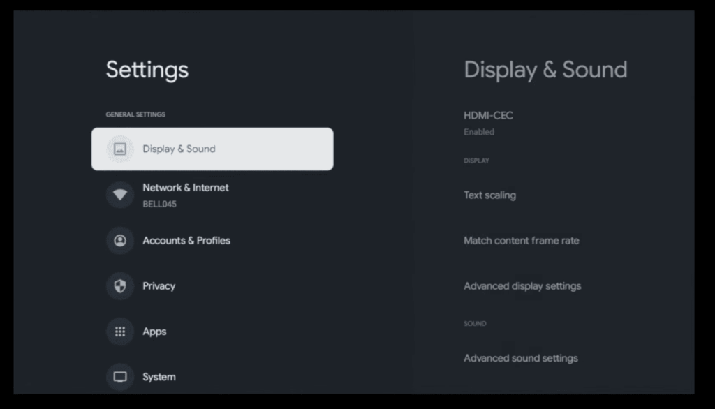
Task: Click the Privacy shield icon
Action: 120,286
